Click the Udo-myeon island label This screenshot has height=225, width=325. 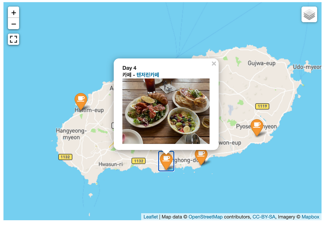pyautogui.click(x=307, y=67)
